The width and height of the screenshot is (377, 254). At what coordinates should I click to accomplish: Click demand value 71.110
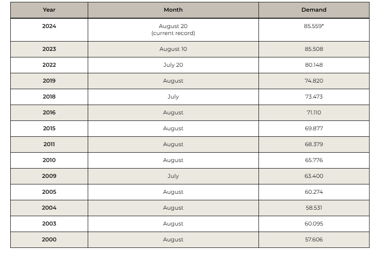click(x=313, y=113)
